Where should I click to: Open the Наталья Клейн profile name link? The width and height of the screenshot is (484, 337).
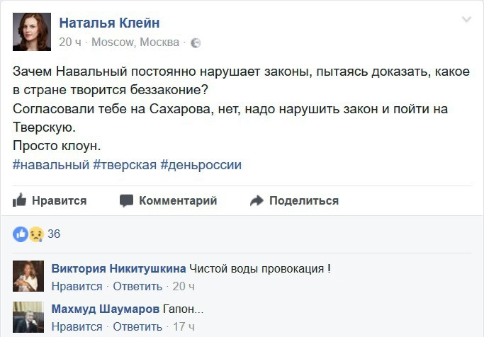pyautogui.click(x=109, y=23)
